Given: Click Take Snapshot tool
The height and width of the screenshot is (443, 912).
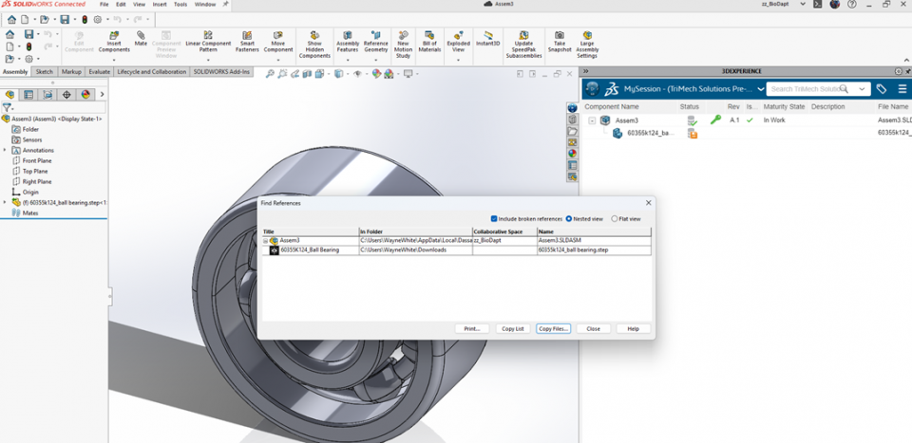Looking at the screenshot, I should 560,42.
